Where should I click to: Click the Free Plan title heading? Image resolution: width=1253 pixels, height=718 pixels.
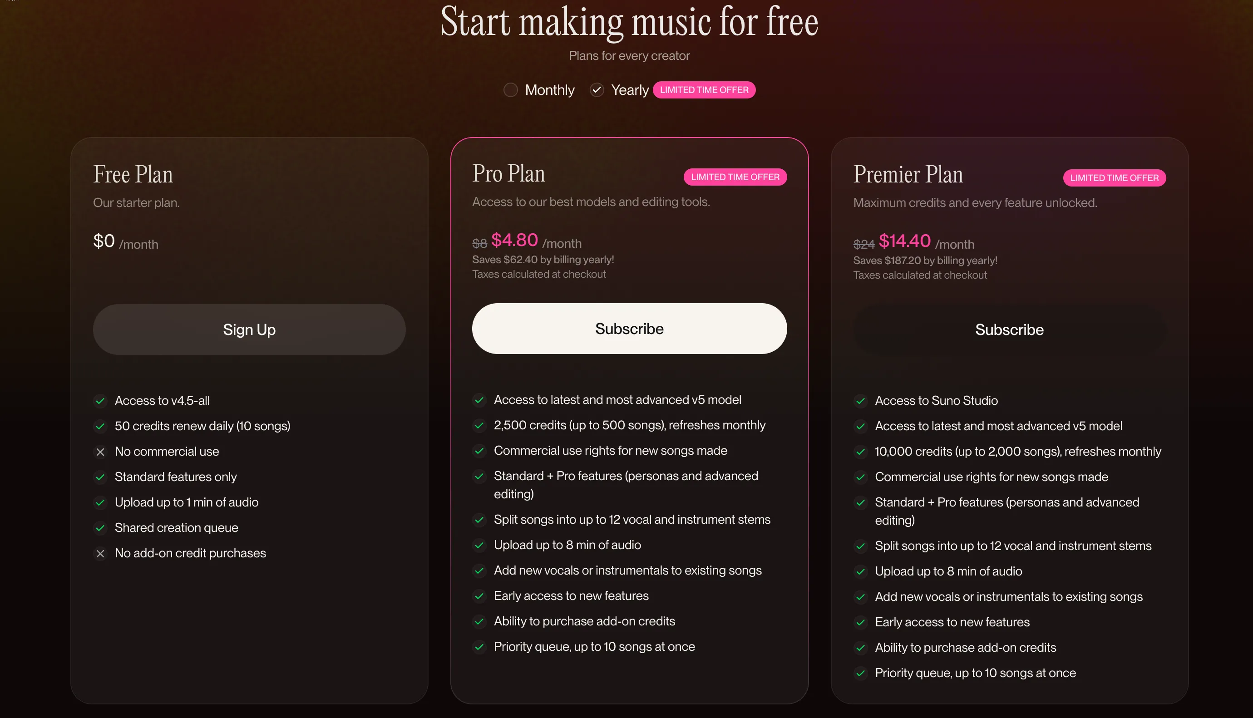pos(133,175)
